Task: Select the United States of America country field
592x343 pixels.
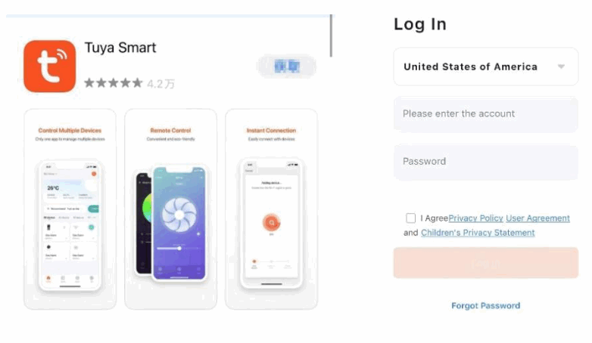Action: (485, 66)
